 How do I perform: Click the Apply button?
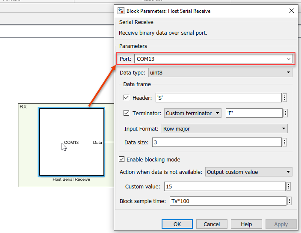[x=281, y=224]
